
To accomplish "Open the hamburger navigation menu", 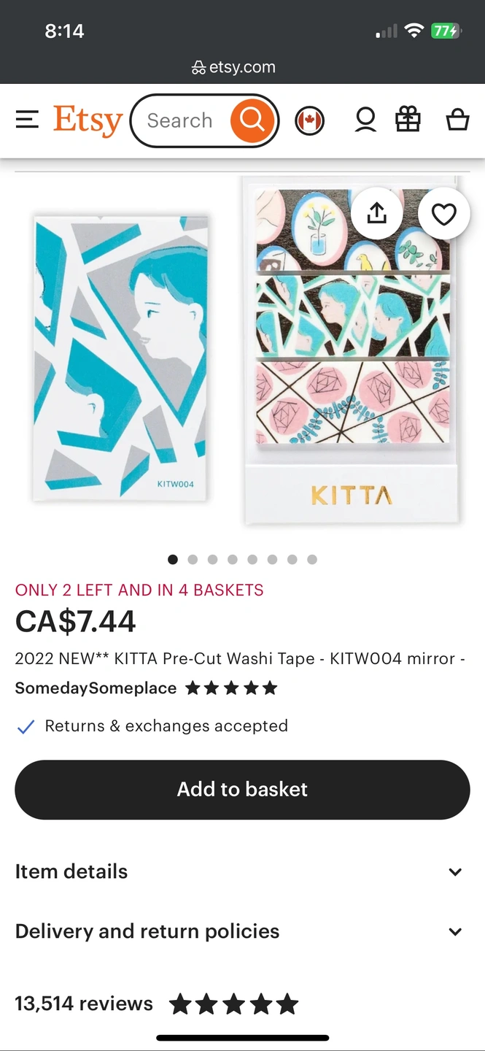I will coord(27,120).
